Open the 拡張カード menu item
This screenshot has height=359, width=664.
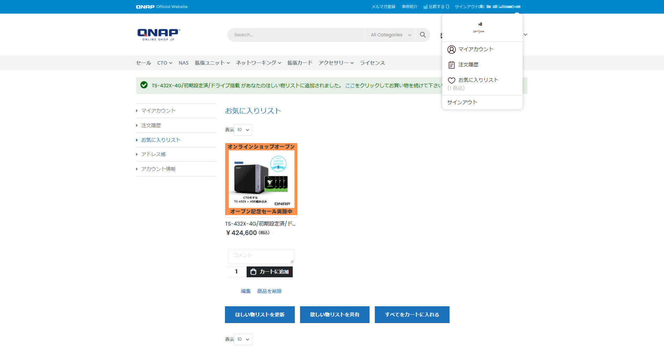point(300,63)
